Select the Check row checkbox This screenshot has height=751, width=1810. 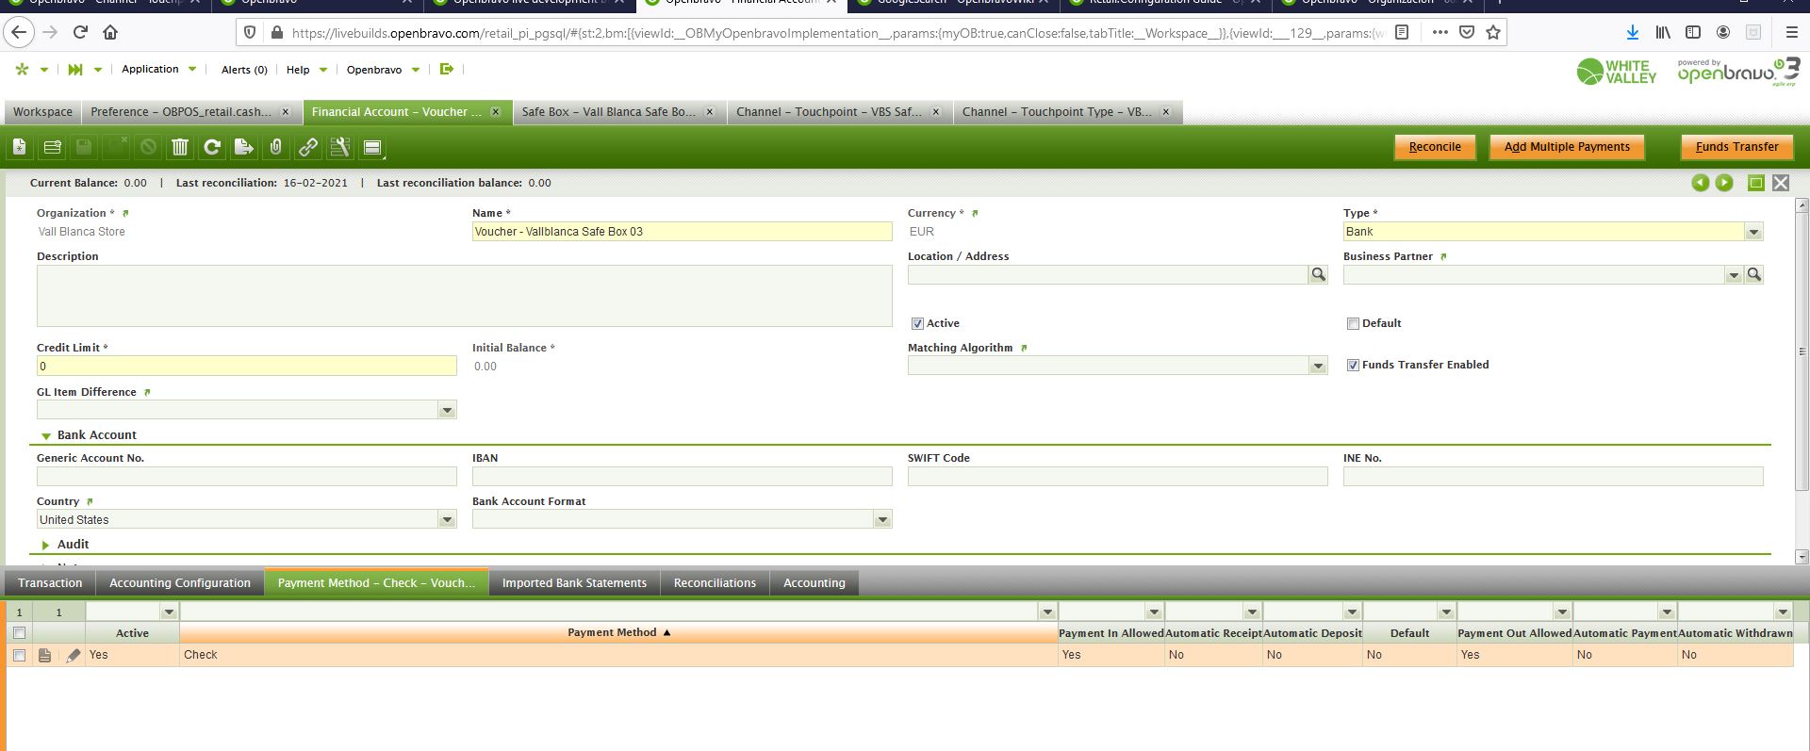pyautogui.click(x=19, y=655)
